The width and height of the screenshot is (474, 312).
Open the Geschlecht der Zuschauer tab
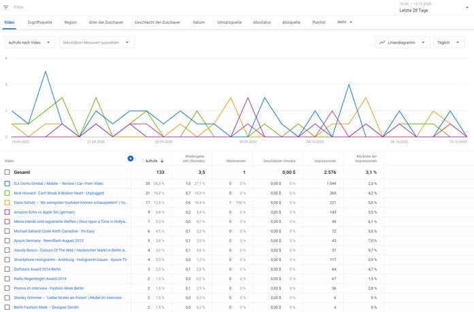(159, 22)
